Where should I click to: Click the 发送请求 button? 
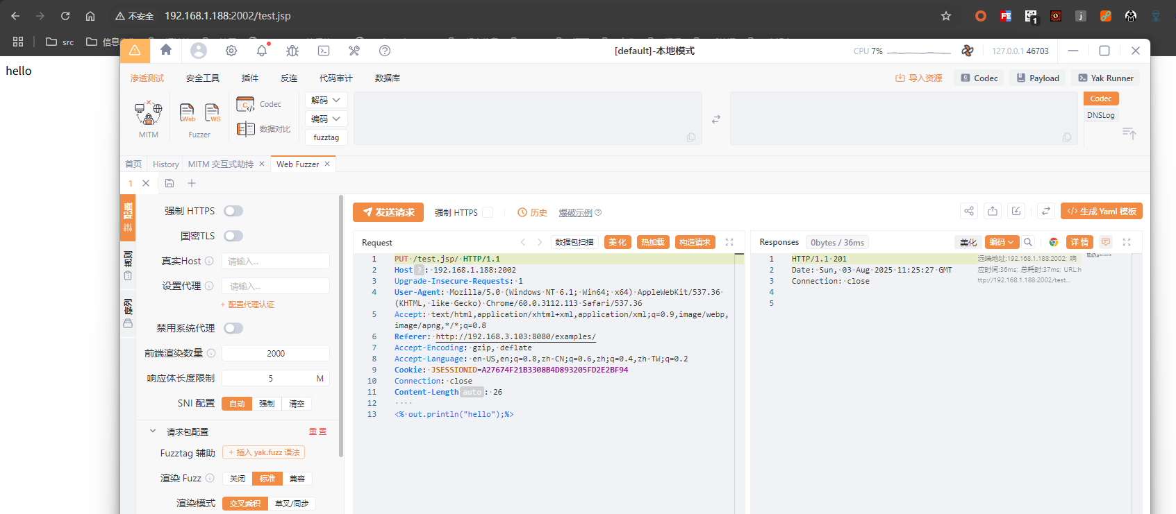388,212
